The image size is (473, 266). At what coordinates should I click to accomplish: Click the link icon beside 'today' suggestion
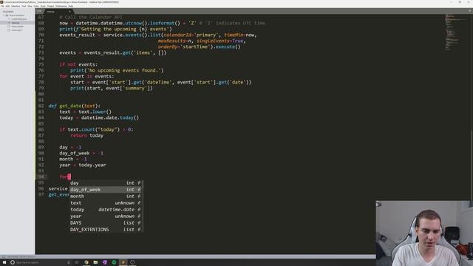139,209
